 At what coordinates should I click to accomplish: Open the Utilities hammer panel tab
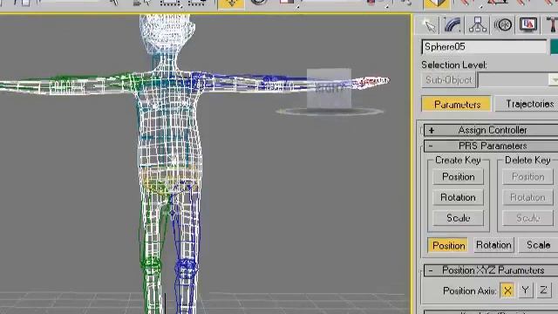point(551,25)
